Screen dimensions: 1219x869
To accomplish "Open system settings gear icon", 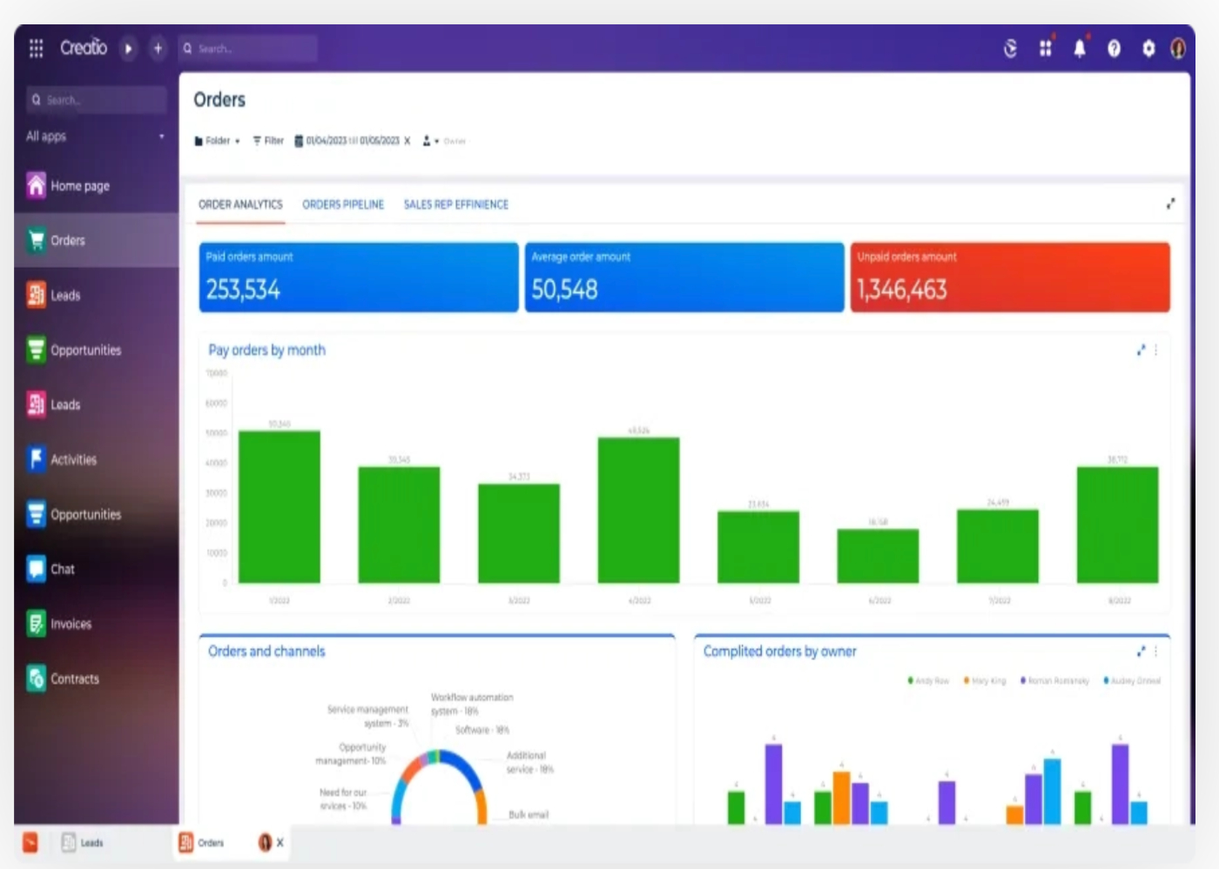I will 1148,49.
